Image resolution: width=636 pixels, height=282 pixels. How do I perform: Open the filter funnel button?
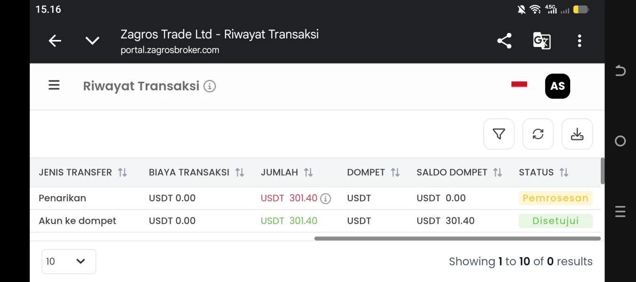click(x=499, y=134)
